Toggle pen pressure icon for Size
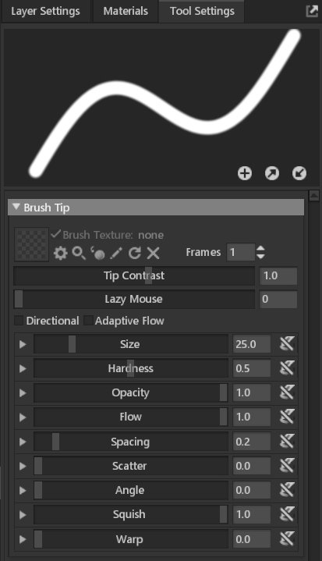The image size is (322, 561). click(287, 344)
